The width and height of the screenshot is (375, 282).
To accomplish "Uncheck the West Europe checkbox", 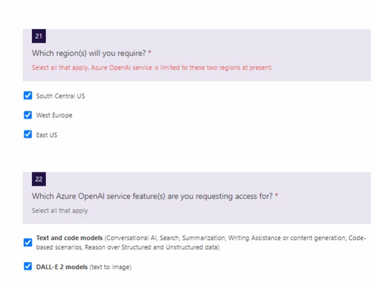I will tap(28, 115).
